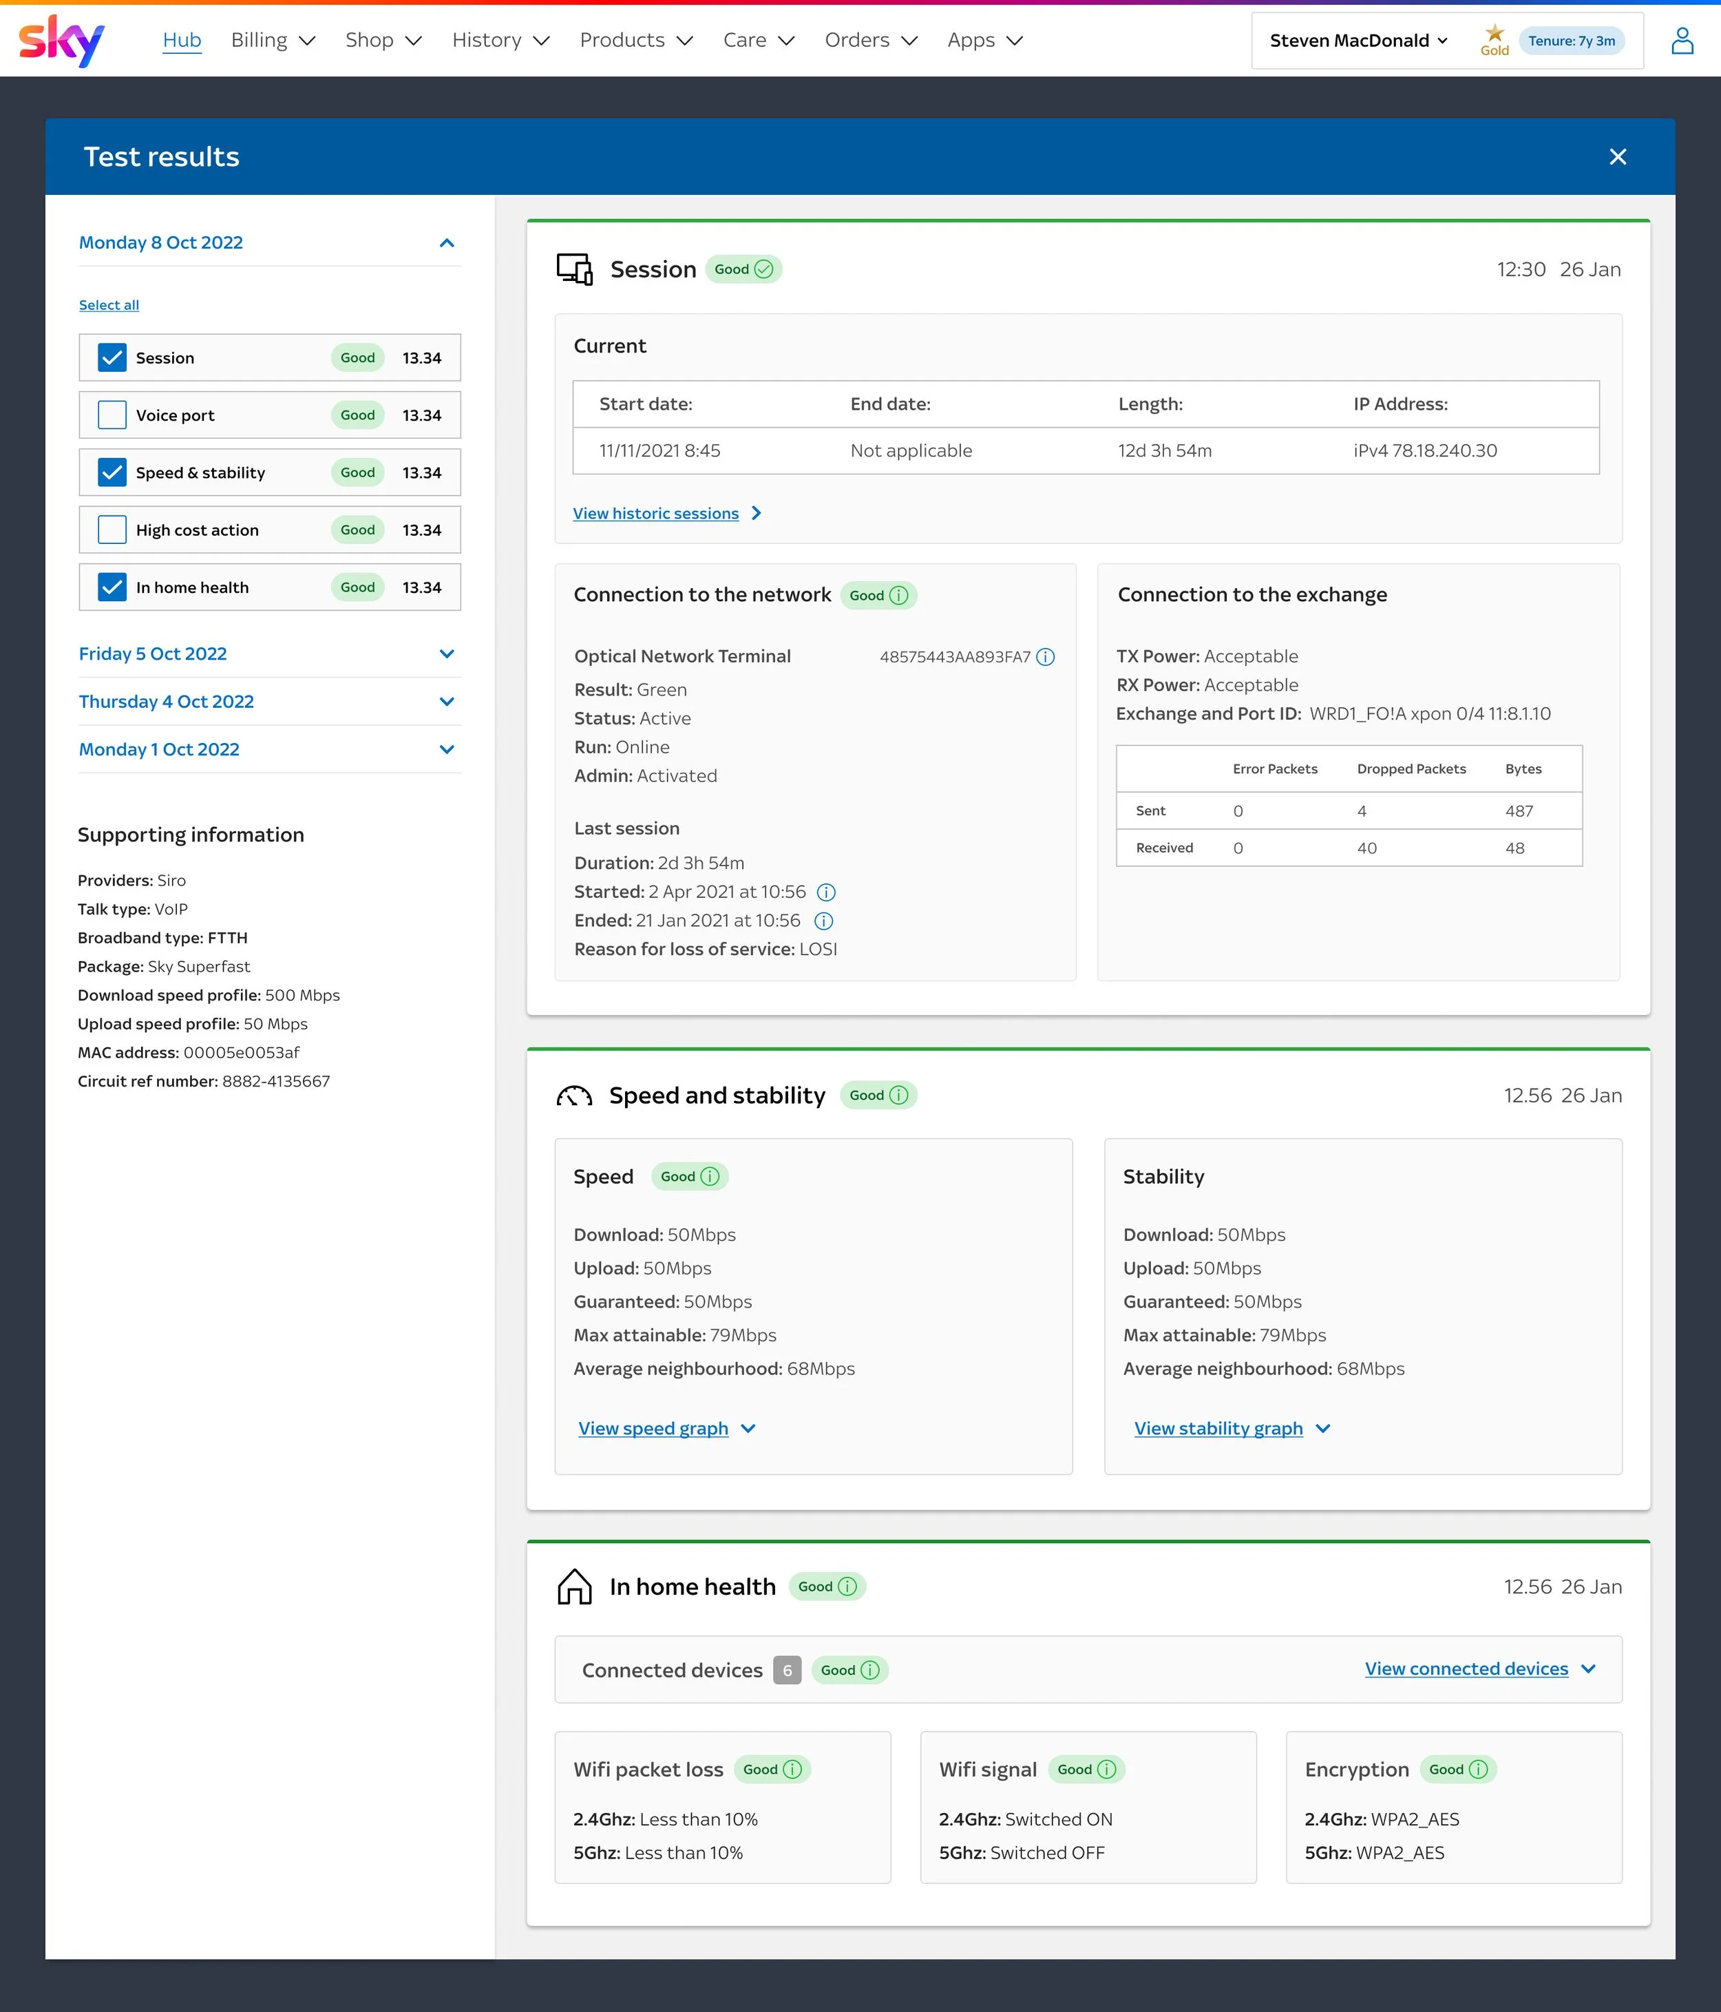Viewport: 1721px width, 2012px height.
Task: Collapse the Monday 8 Oct 2022 section
Action: tap(445, 243)
